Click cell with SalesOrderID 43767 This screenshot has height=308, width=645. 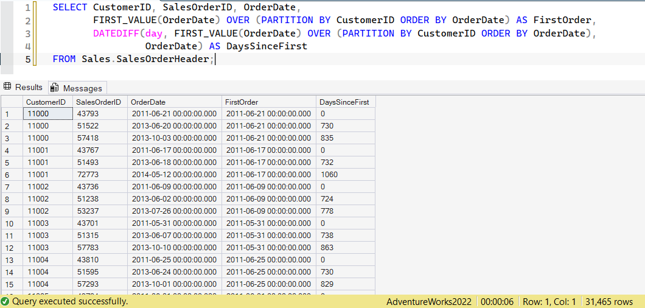(100, 150)
